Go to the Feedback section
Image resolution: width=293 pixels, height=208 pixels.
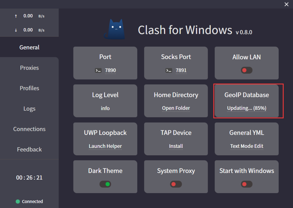click(x=29, y=149)
